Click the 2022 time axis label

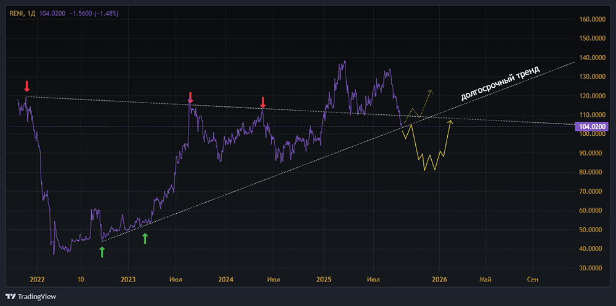(x=38, y=280)
